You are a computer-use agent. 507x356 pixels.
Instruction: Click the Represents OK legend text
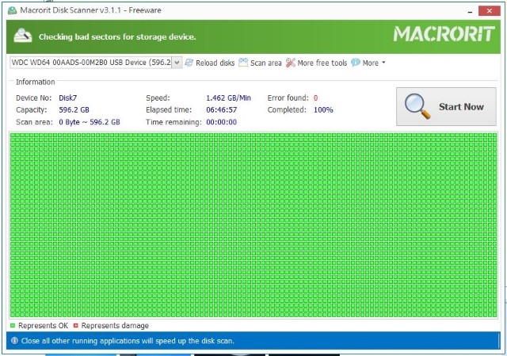coord(43,326)
